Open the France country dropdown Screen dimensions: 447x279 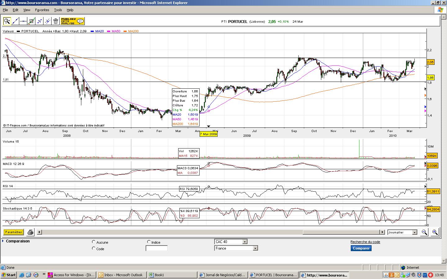(236, 248)
